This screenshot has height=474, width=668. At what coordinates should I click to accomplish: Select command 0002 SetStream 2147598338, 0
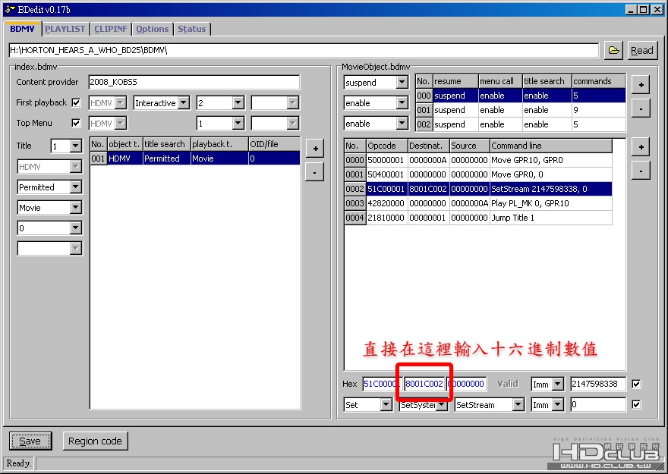pos(478,189)
